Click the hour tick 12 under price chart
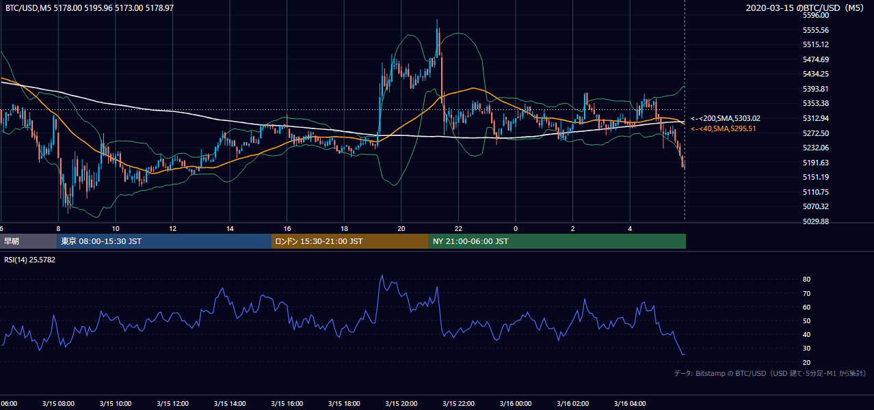Viewport: 874px width, 410px height. [172, 228]
